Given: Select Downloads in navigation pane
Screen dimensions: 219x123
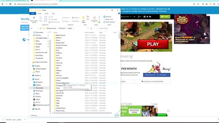Looking at the screenshot, I should point(39,91).
